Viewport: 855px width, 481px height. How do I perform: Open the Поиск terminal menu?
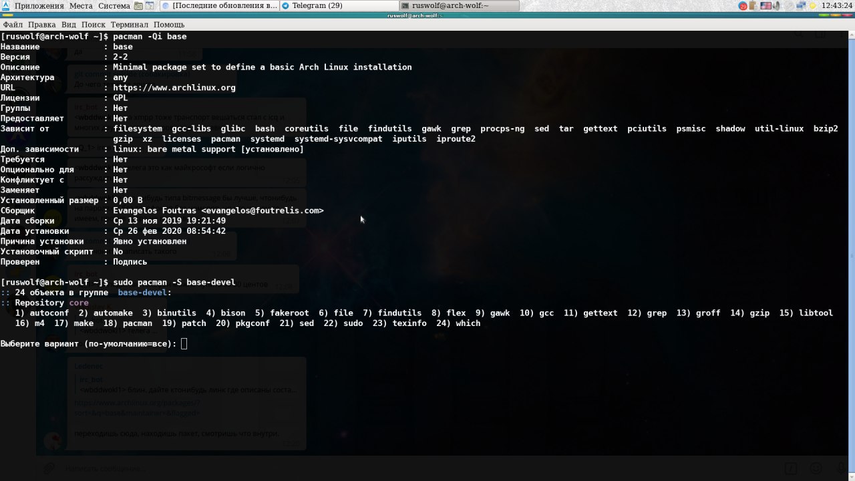coord(94,25)
